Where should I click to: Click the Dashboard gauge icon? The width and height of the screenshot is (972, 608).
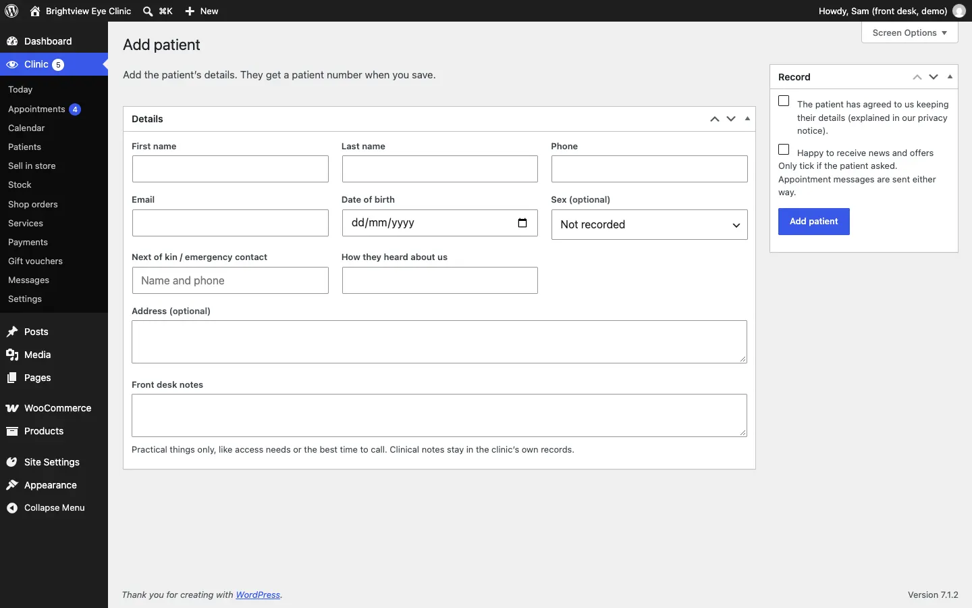(12, 41)
